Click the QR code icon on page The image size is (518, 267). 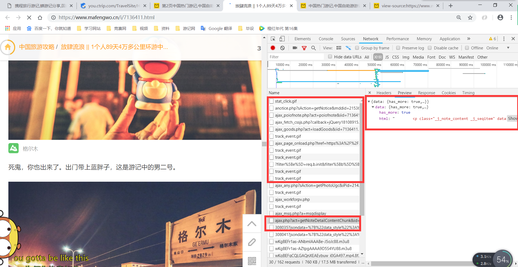(x=252, y=261)
